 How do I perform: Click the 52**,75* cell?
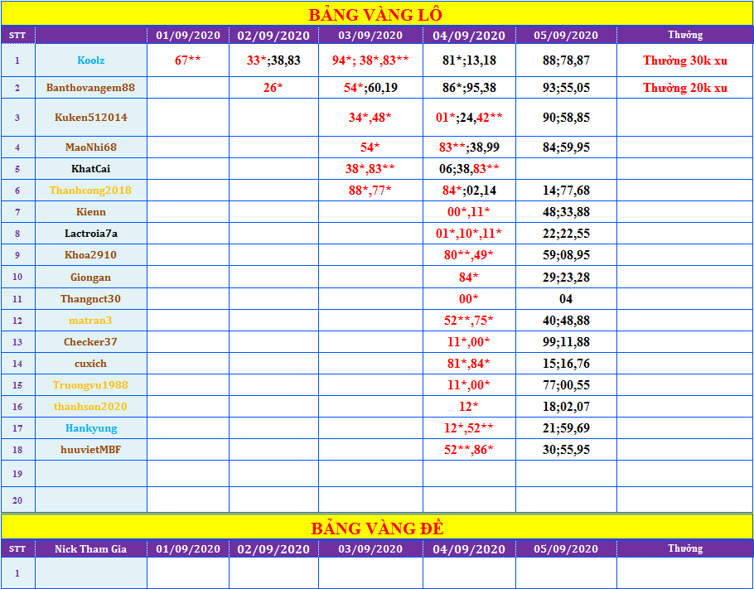point(469,321)
